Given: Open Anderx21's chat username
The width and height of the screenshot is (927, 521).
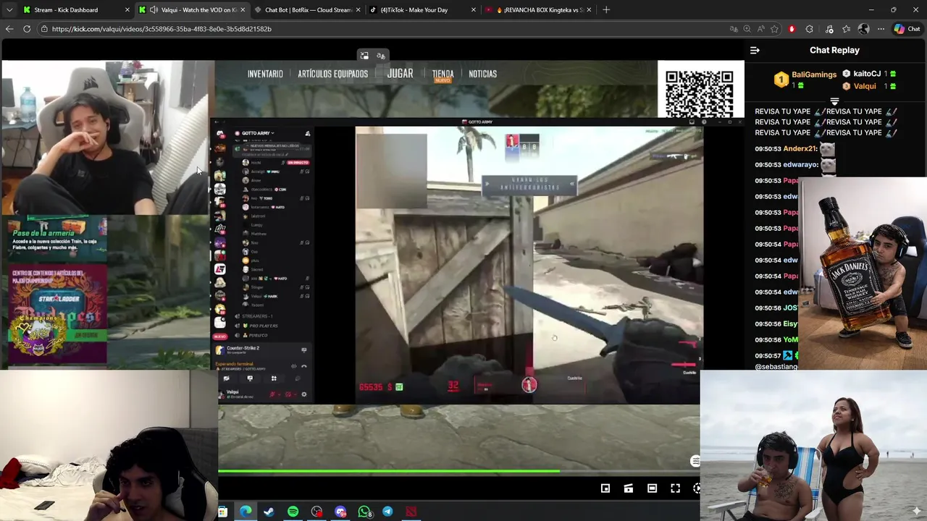Looking at the screenshot, I should 800,148.
